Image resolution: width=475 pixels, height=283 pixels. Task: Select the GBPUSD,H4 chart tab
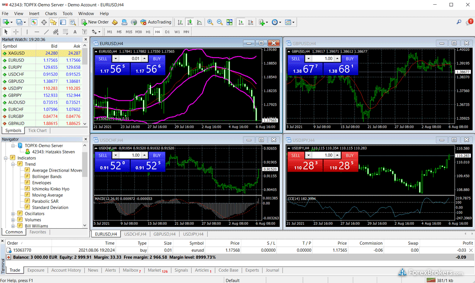tap(164, 234)
